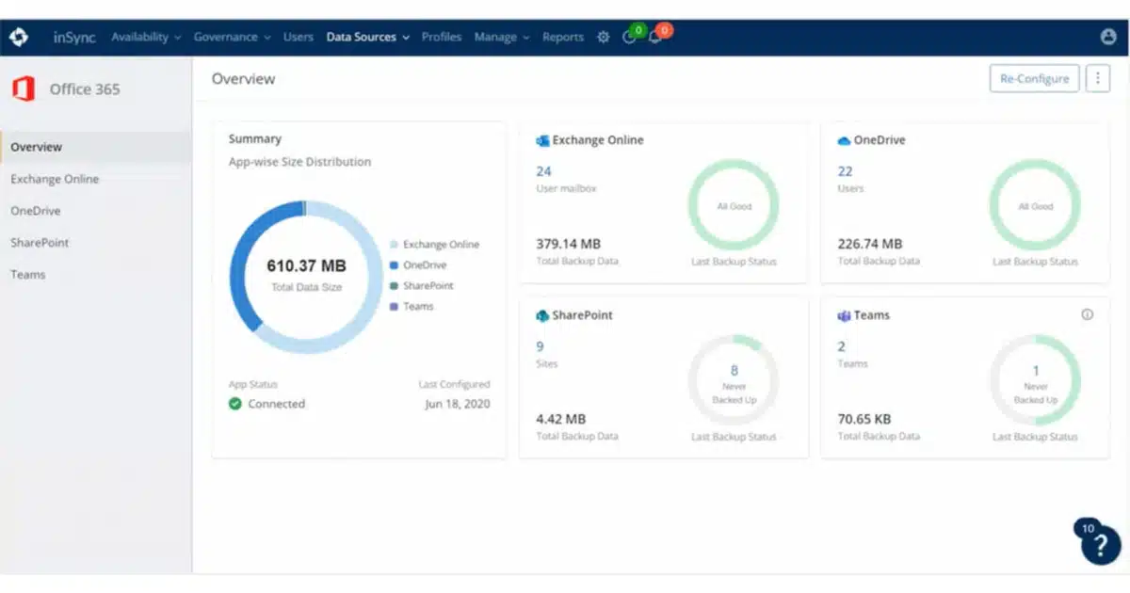Viewport: 1130px width, 593px height.
Task: Open the Users menu item
Action: 299,38
